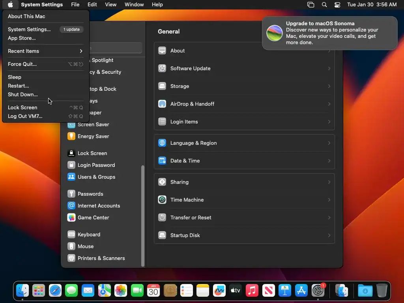Screen dimensions: 404x303
Task: Select Force Quit... menu entry
Action: coord(46,64)
